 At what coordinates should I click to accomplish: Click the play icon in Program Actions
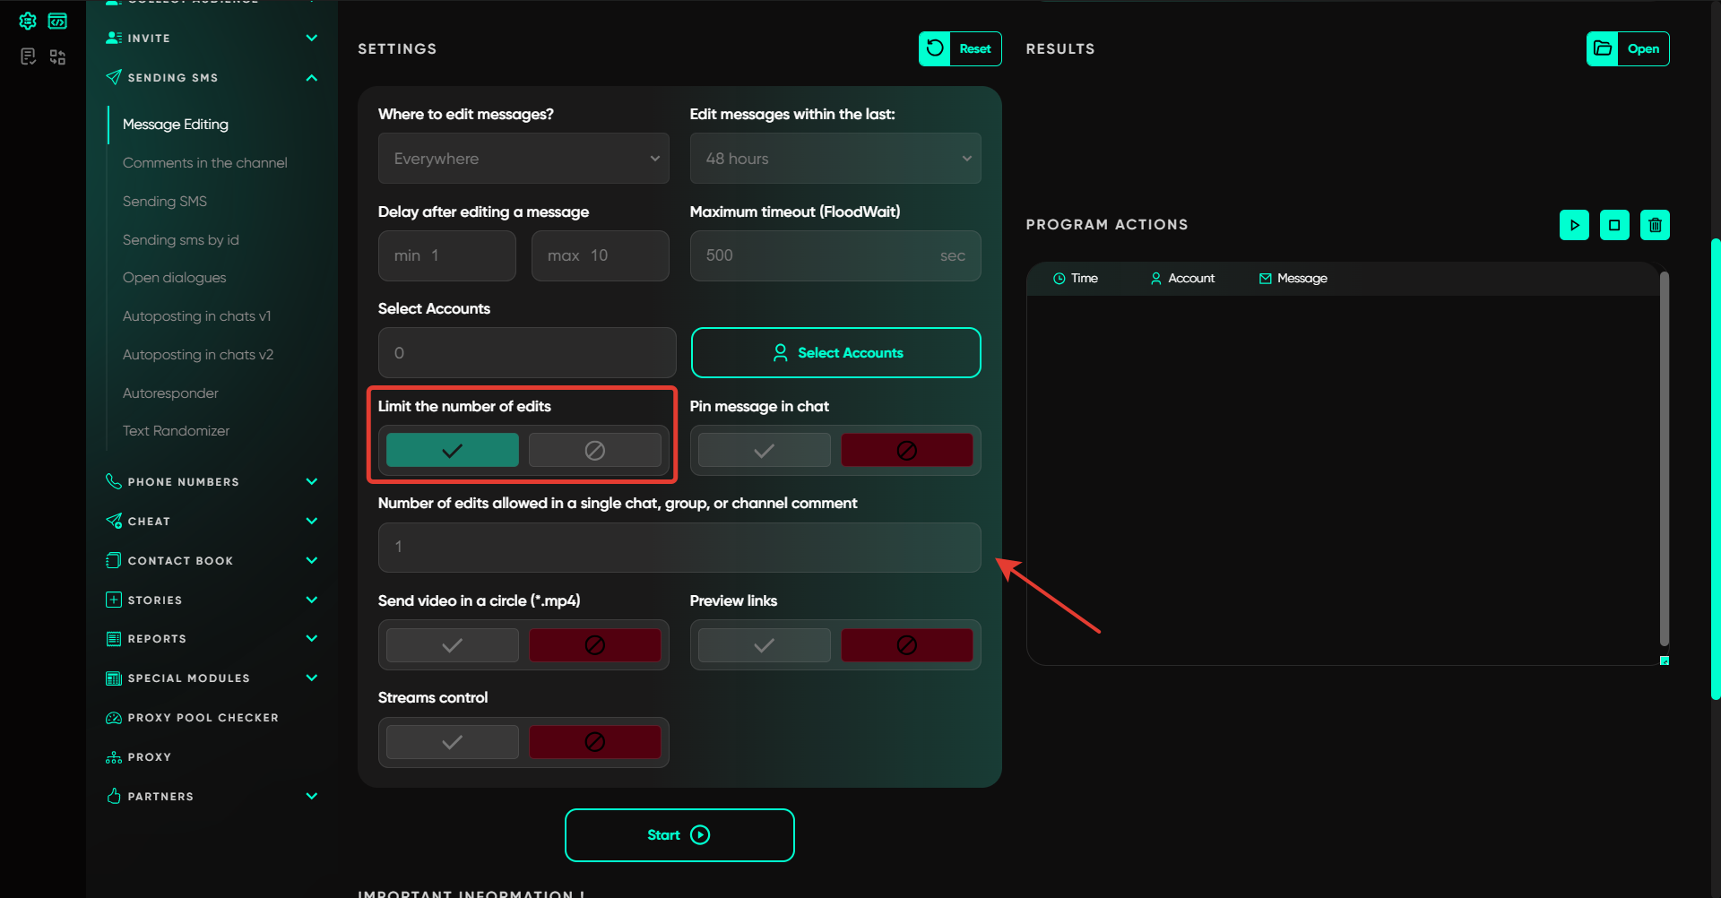1574,225
